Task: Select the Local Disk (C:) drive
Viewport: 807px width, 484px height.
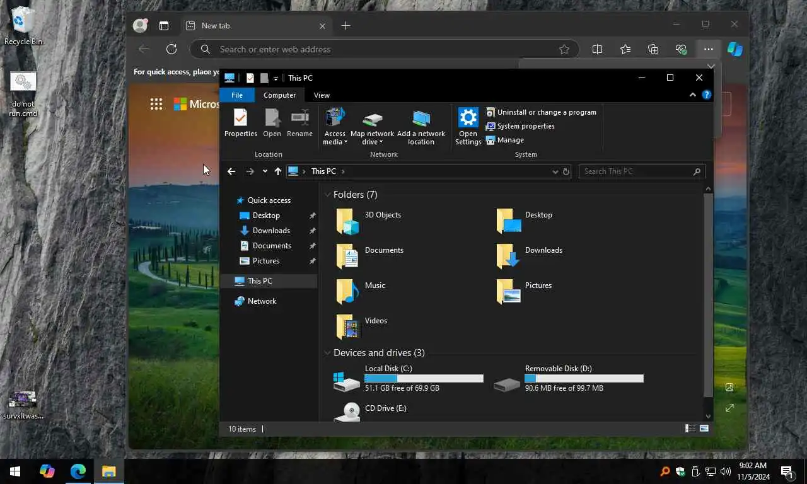Action: [x=347, y=379]
